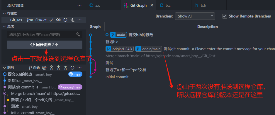The height and width of the screenshot is (115, 275).
Task: Click the commit checkmark icon in repository row
Action: 51,20
